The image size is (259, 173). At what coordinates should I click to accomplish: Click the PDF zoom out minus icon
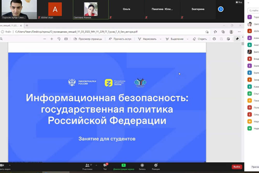click(x=45, y=39)
